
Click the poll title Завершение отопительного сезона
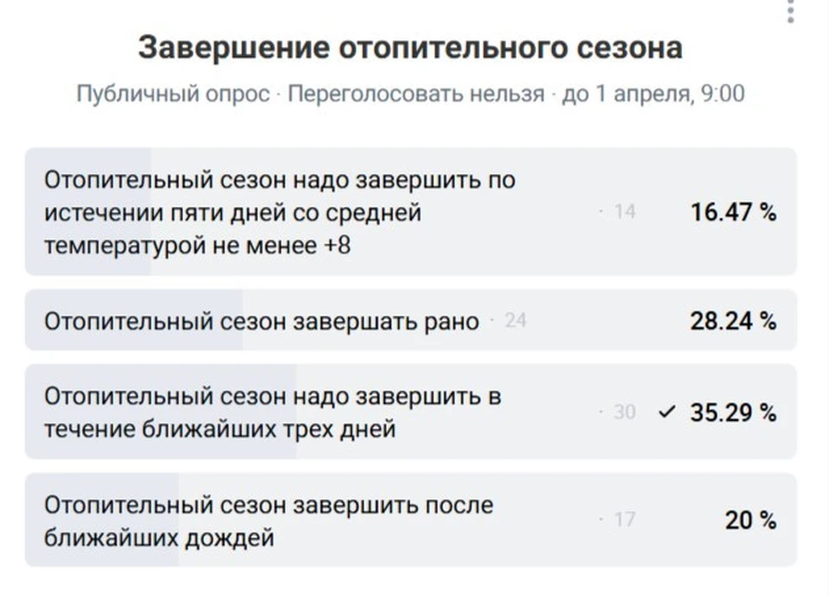pyautogui.click(x=410, y=47)
